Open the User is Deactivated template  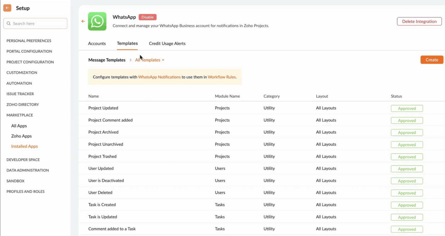[x=106, y=180]
